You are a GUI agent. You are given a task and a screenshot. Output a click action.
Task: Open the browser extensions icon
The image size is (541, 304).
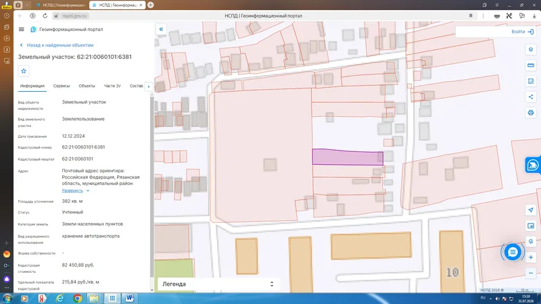click(521, 16)
